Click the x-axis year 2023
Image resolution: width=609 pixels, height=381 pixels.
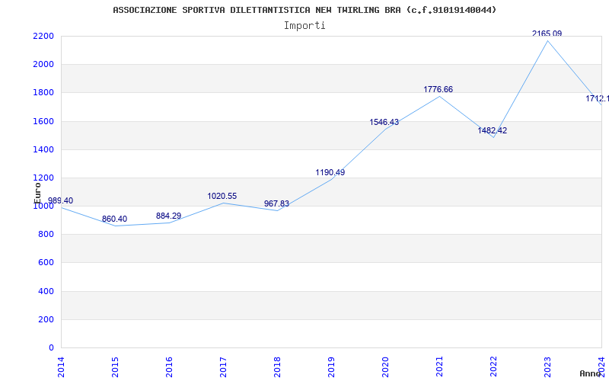[x=547, y=367]
